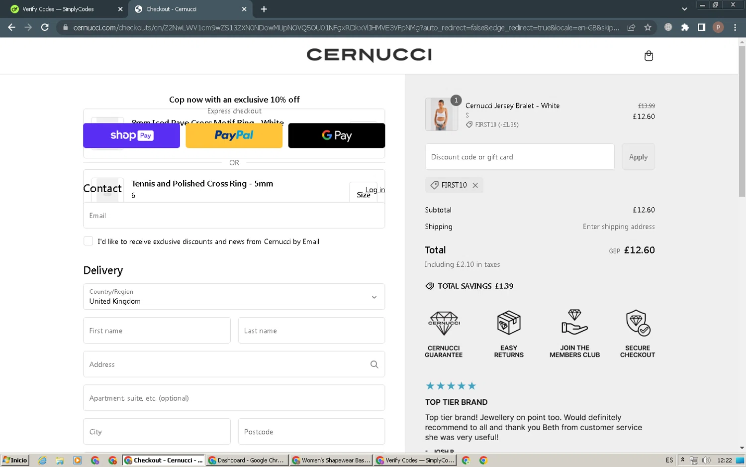Remove the FIRST10 discount code tag
This screenshot has height=467, width=746.
click(x=475, y=185)
